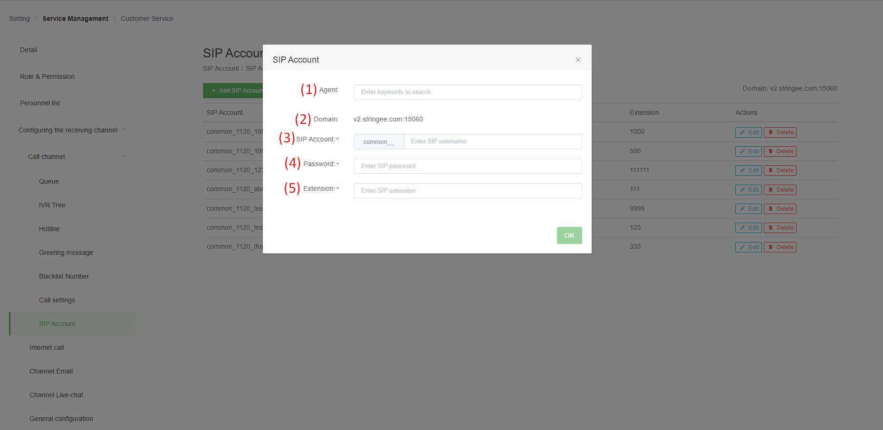The height and width of the screenshot is (430, 883).
Task: Click the SIP password field
Action: (x=467, y=166)
